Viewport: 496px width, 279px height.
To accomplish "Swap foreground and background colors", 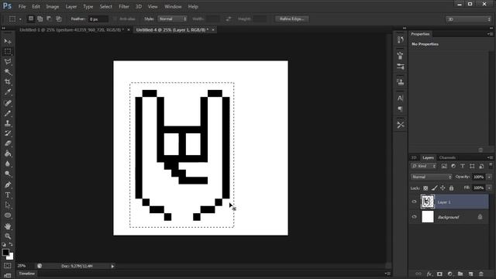I will (x=11, y=245).
